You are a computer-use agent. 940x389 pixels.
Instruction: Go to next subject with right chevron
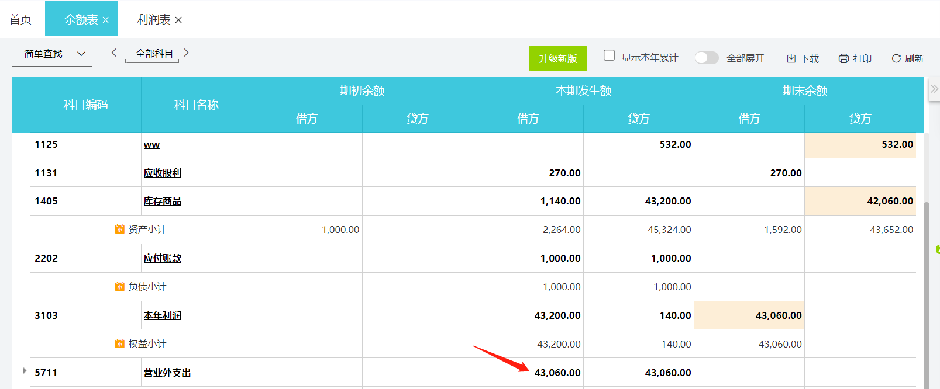pos(186,53)
